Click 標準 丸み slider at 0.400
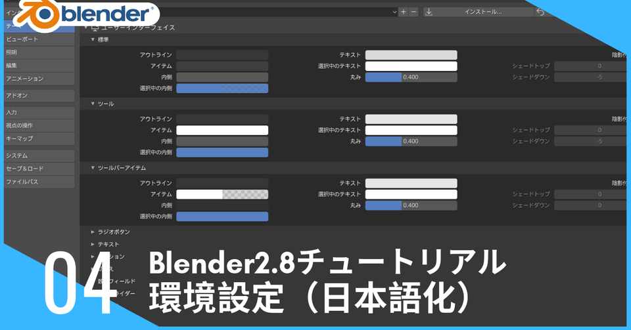 (411, 77)
